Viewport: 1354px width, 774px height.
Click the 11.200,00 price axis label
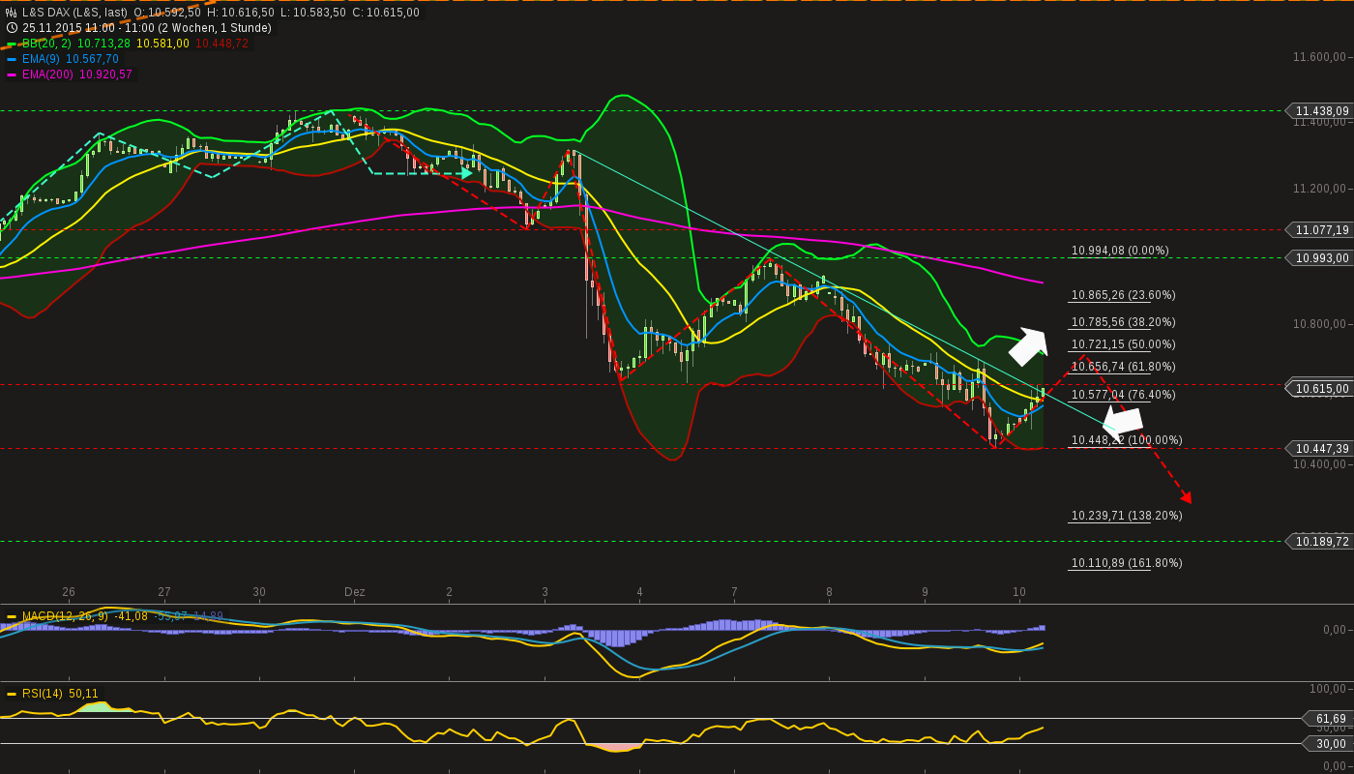[1320, 189]
